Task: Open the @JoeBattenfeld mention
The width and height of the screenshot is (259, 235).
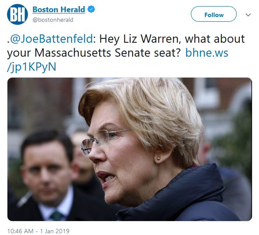Action: pos(52,39)
